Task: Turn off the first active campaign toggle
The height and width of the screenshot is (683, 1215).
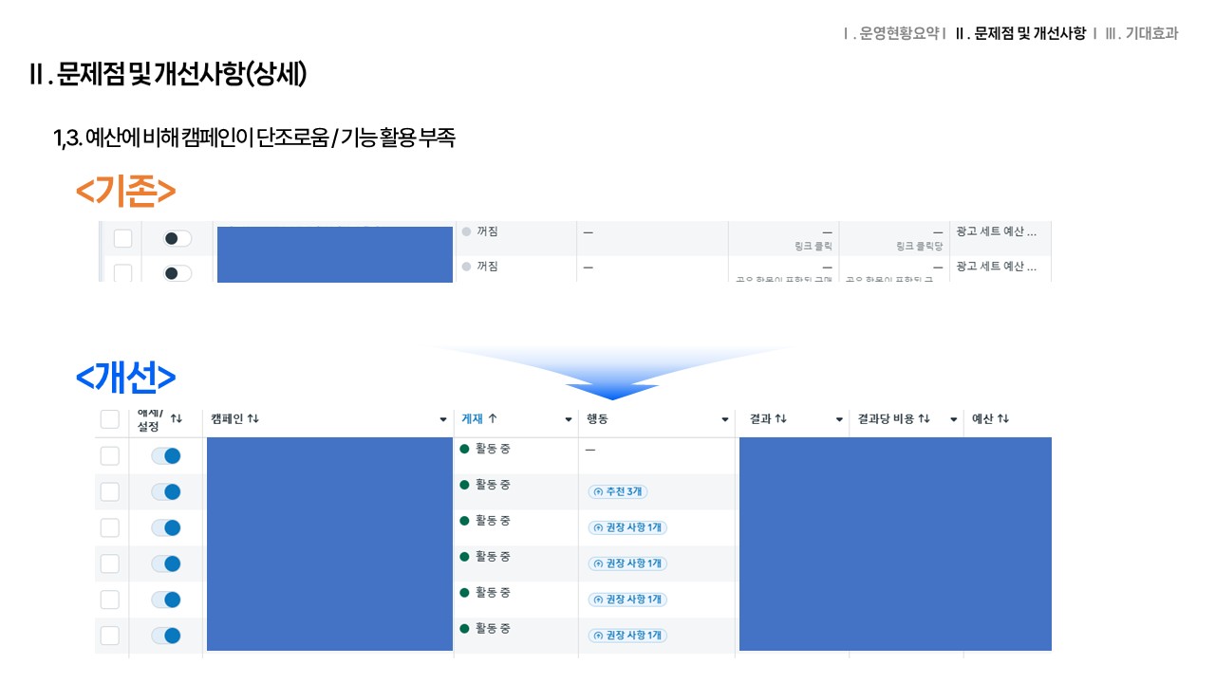Action: coord(165,456)
